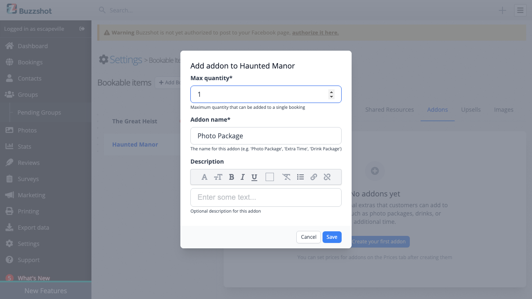Switch to the Upsells tab
This screenshot has width=532, height=299.
click(x=470, y=110)
